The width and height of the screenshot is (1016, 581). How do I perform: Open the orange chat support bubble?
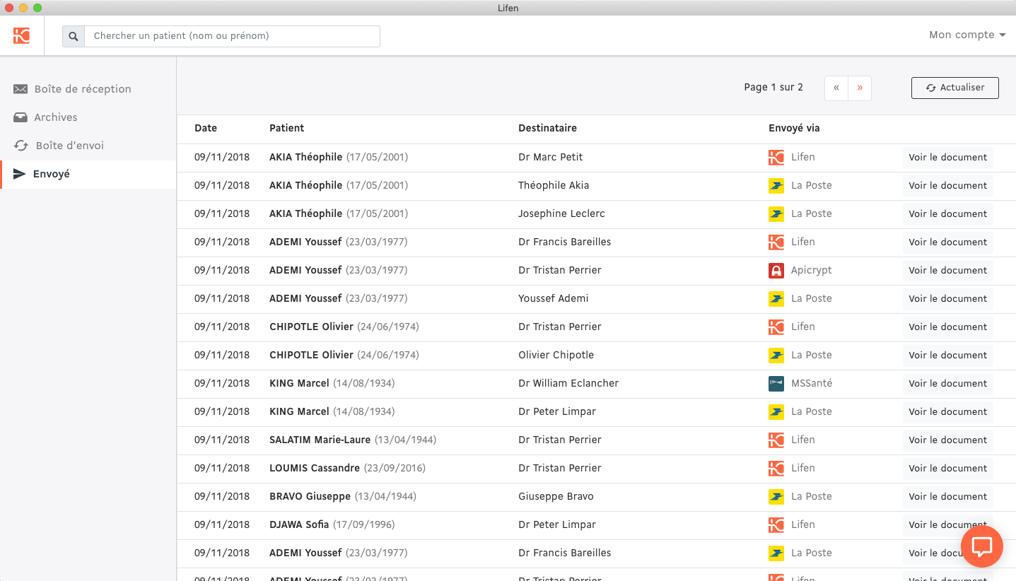tap(982, 546)
